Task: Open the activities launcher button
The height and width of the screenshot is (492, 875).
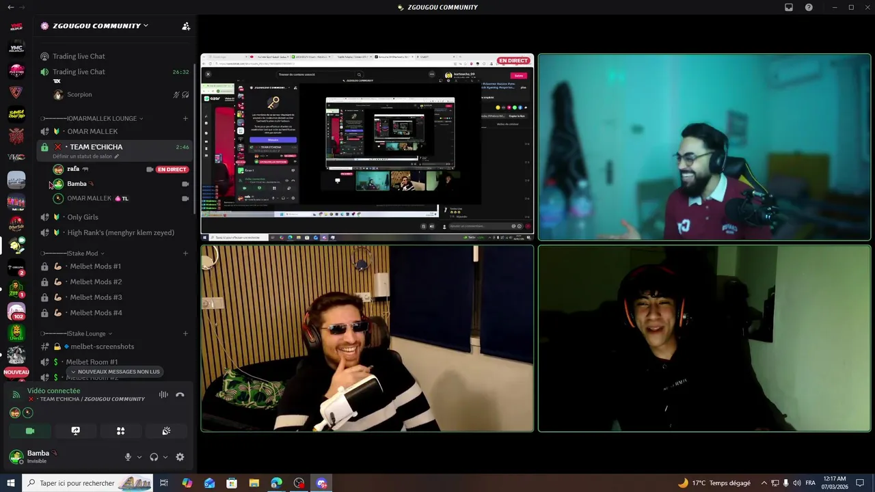Action: point(120,431)
